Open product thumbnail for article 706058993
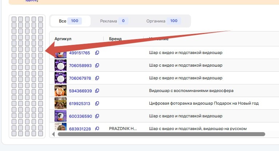Image resolution: width=279 pixels, height=151 pixels. tap(60, 65)
